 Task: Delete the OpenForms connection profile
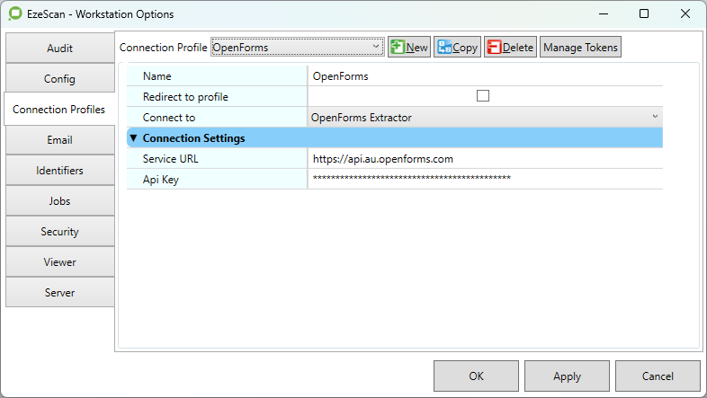click(510, 48)
